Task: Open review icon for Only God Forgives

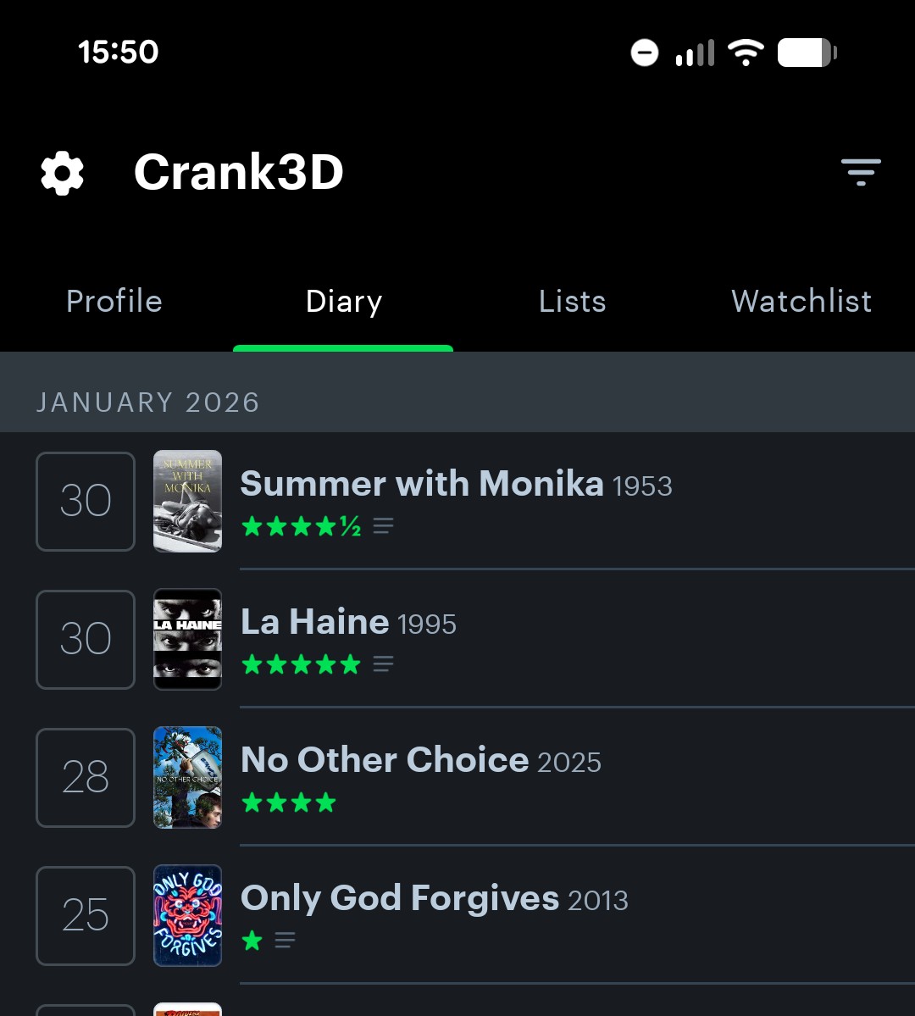Action: click(x=286, y=941)
